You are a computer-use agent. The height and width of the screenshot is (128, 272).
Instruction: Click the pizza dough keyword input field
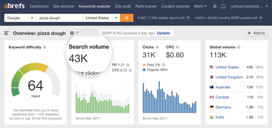(x=59, y=18)
